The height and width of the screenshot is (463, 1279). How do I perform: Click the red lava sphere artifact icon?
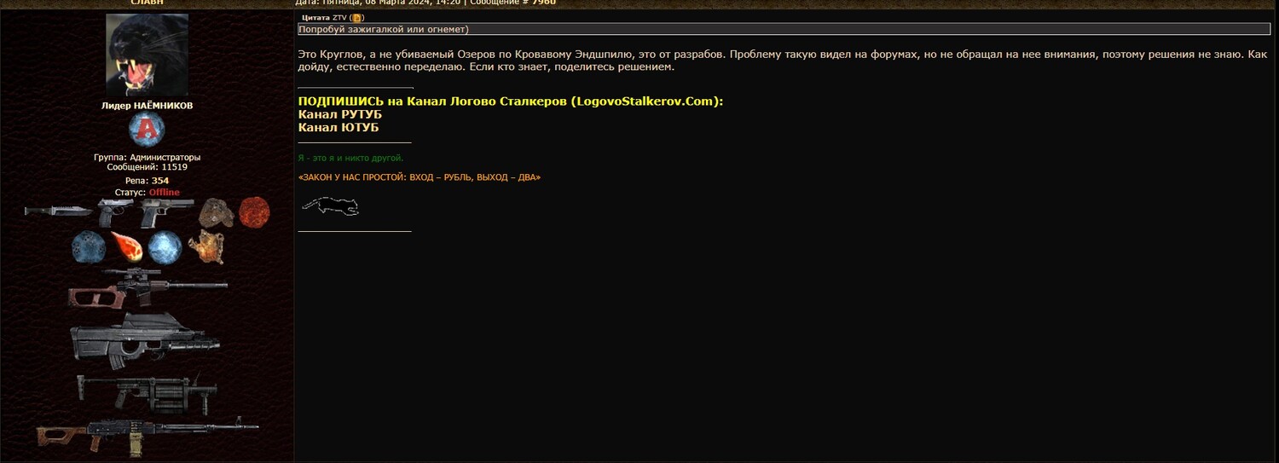[254, 212]
